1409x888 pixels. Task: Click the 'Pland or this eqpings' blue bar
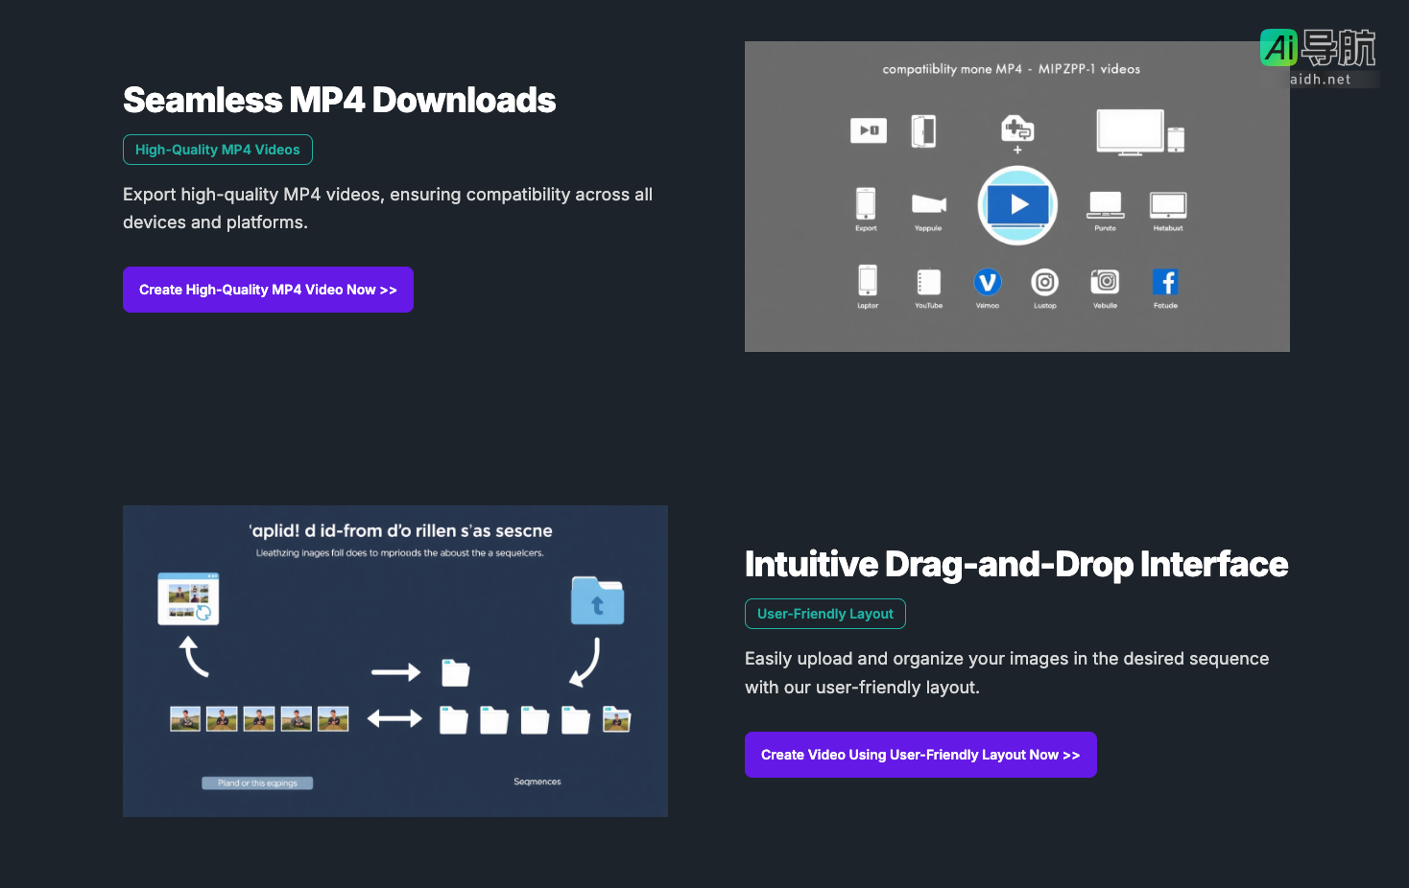[x=257, y=783]
